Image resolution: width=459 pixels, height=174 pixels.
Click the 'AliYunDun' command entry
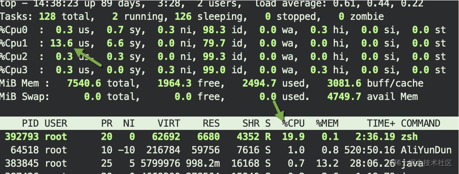(x=426, y=150)
